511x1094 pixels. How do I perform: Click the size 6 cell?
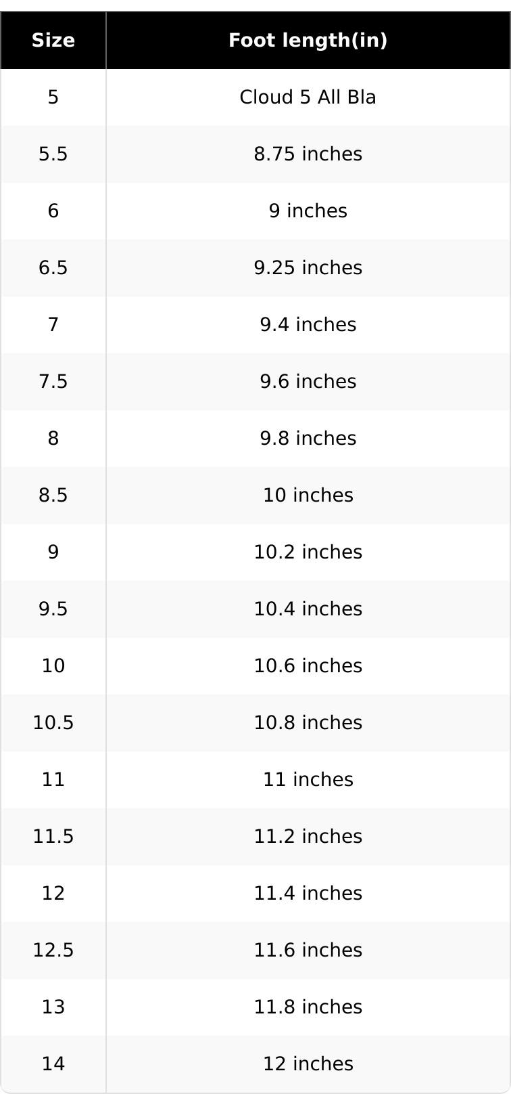(x=53, y=211)
